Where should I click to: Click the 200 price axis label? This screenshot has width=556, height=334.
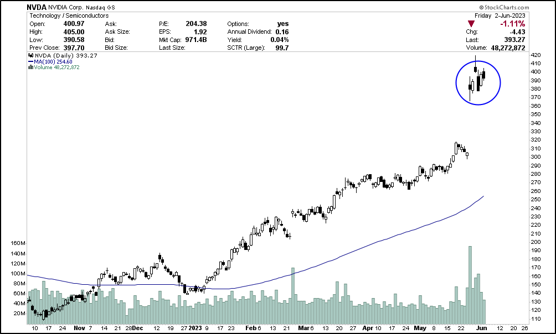(536, 242)
